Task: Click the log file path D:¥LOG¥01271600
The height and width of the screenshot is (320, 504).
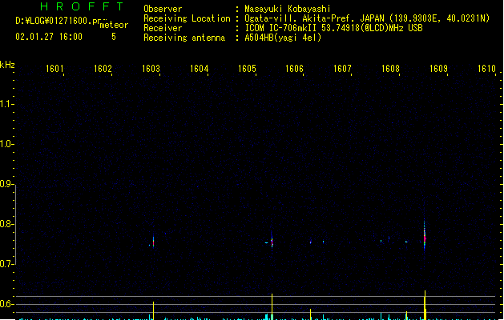Action: [58, 21]
